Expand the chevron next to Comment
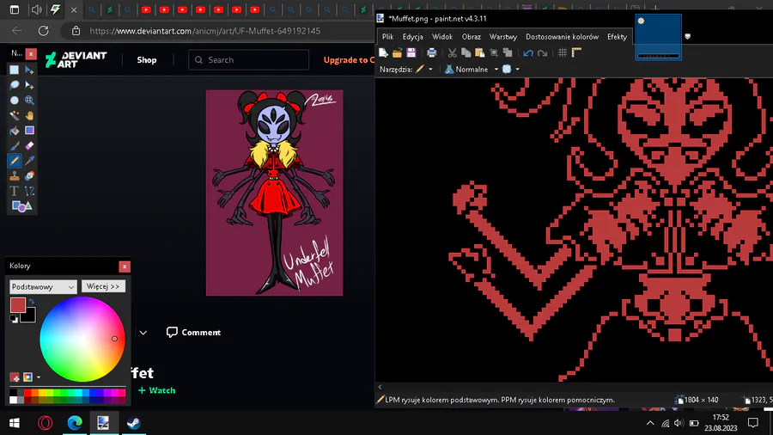773x435 pixels. (x=143, y=333)
